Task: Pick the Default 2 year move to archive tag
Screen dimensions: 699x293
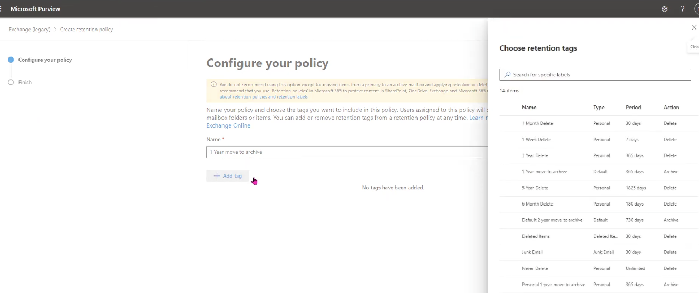Action: pyautogui.click(x=552, y=220)
